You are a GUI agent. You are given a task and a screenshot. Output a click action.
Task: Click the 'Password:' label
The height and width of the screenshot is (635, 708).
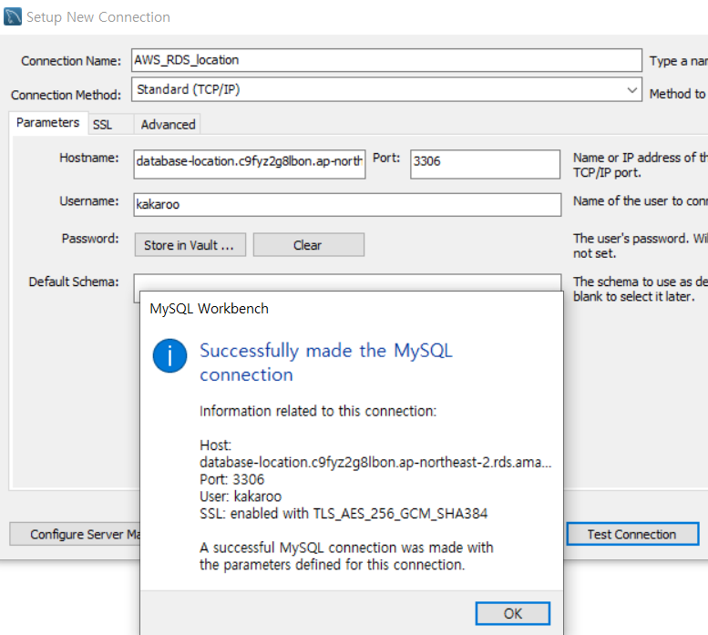pyautogui.click(x=90, y=239)
